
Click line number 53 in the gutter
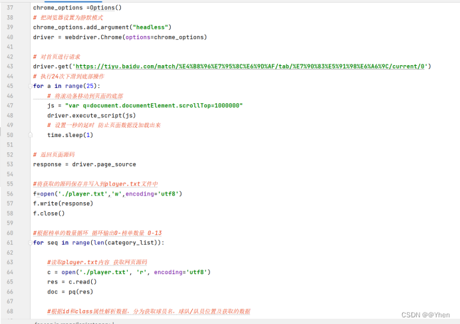tap(10, 164)
